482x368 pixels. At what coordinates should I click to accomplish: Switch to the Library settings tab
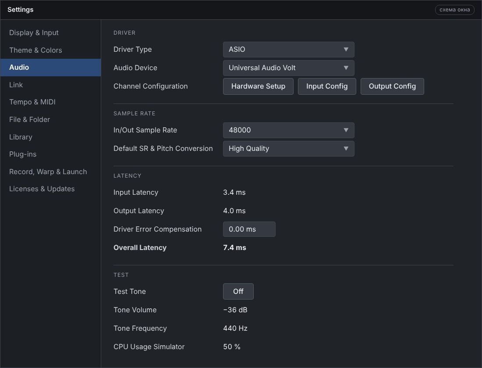pos(50,137)
